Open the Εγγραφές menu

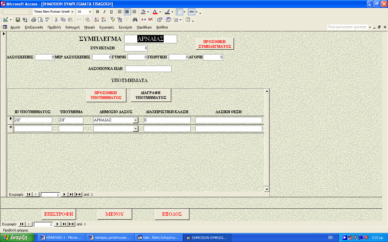[x=107, y=27]
